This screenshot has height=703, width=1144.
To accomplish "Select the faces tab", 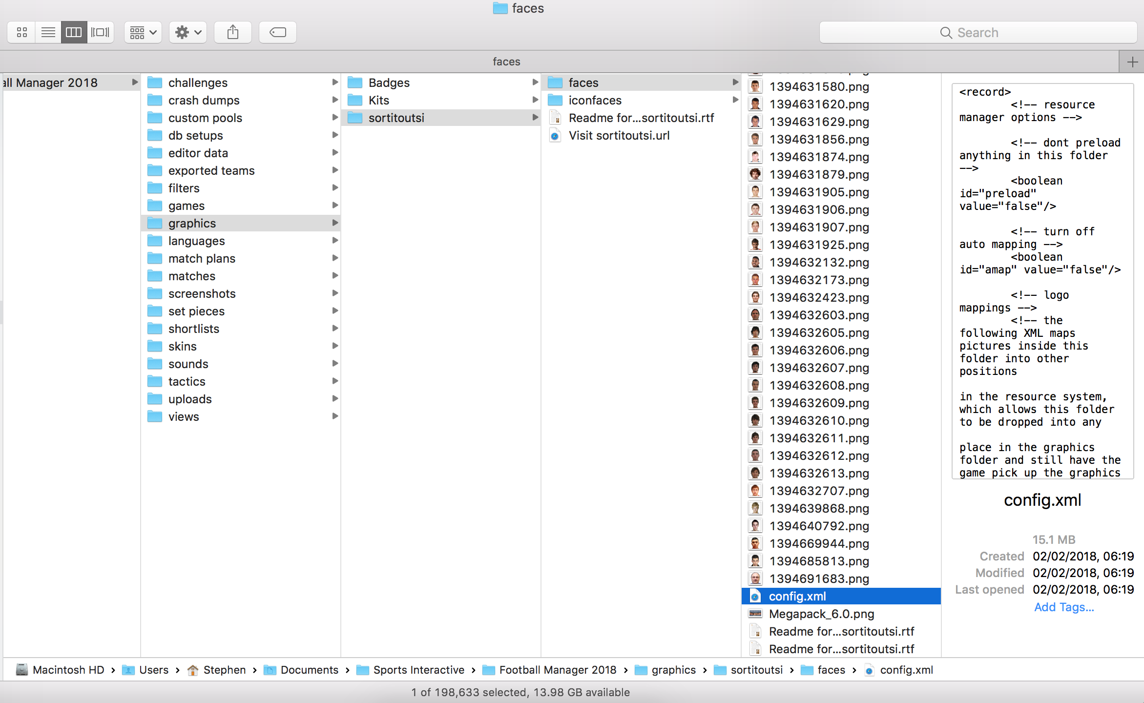I will 506,62.
